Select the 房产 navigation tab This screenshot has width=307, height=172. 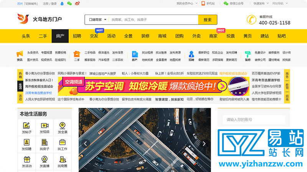60,36
